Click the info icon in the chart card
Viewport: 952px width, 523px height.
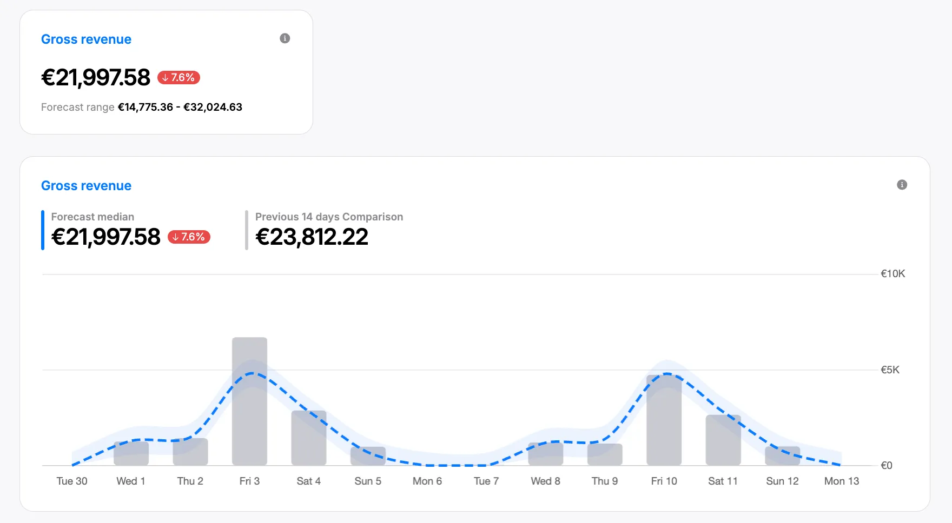pos(902,185)
